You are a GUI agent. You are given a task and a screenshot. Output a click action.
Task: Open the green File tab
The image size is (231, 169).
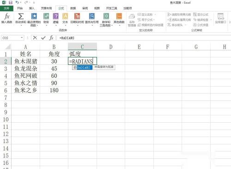(6, 8)
